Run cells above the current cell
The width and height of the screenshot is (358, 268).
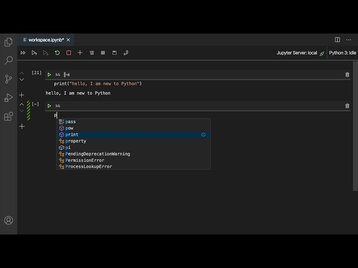click(34, 53)
